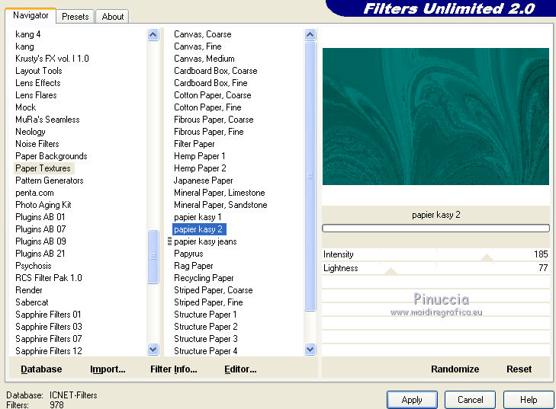Screen dimensions: 556x409
Task: Choose the Recycling Paper filter
Action: [204, 278]
